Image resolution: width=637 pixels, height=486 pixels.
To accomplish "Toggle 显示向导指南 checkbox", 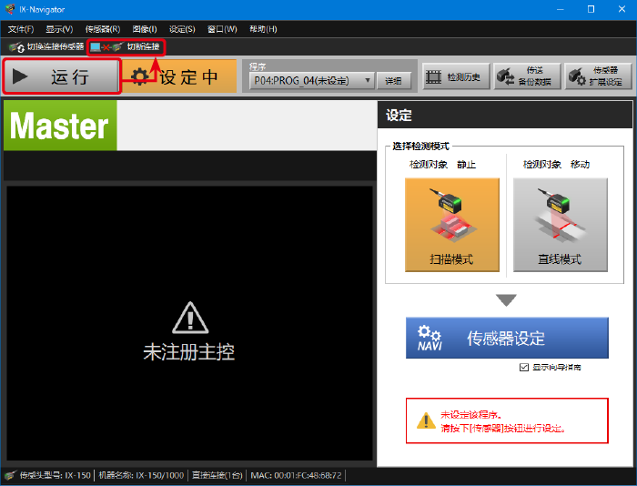I will click(x=523, y=368).
